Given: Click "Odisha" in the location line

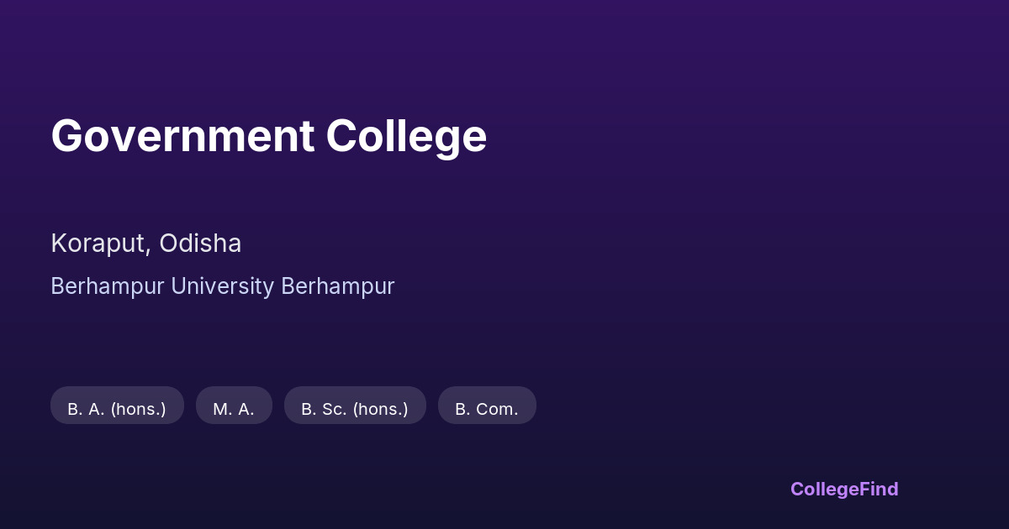Looking at the screenshot, I should tap(200, 244).
